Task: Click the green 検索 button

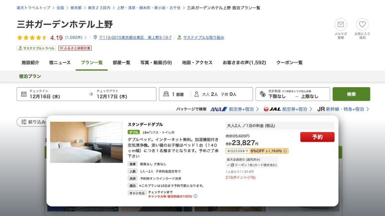Action: click(x=351, y=94)
